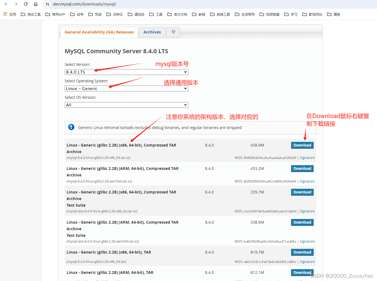Click inside the browser address bar

[x=110, y=4]
